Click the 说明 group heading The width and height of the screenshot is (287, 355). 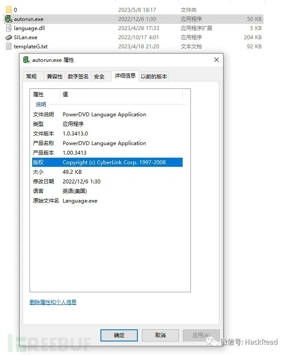coord(41,105)
